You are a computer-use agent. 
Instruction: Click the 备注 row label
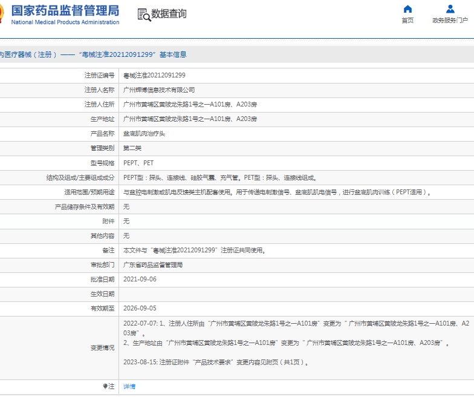[x=109, y=250]
